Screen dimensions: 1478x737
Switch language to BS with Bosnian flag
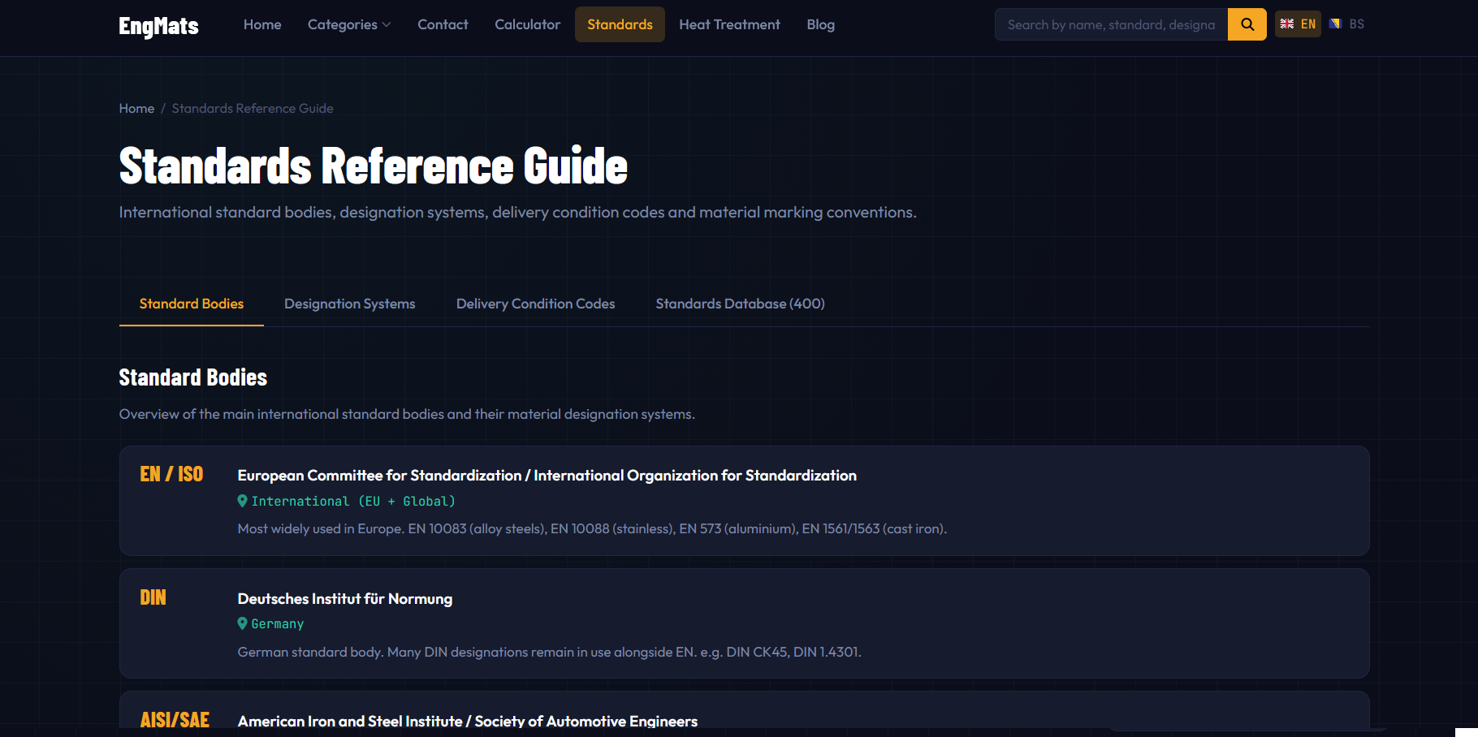click(x=1346, y=24)
